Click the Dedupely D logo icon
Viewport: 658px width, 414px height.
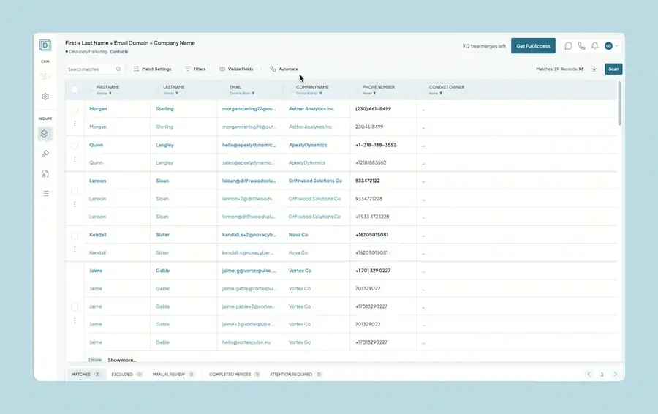(45, 45)
